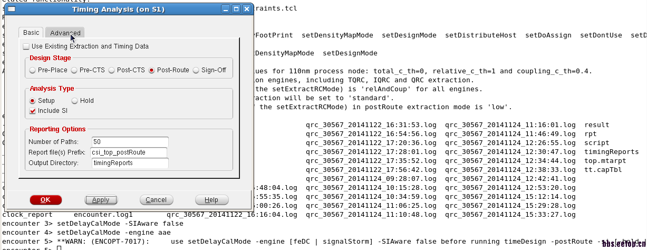
Task: Uncheck the Include SI checkbox
Action: coord(33,111)
